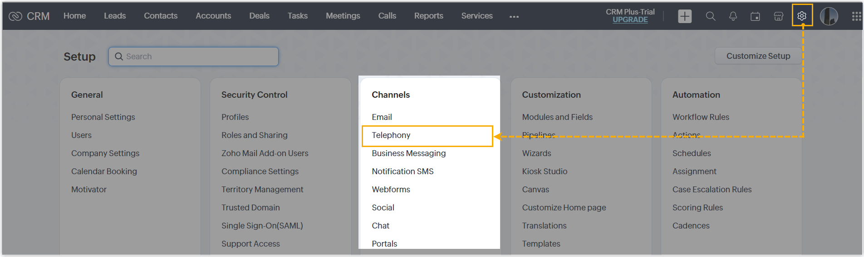Open the calendar icon in top bar
This screenshot has height=257, width=864.
click(755, 16)
